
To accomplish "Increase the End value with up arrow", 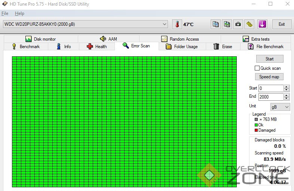I will click(x=286, y=95).
